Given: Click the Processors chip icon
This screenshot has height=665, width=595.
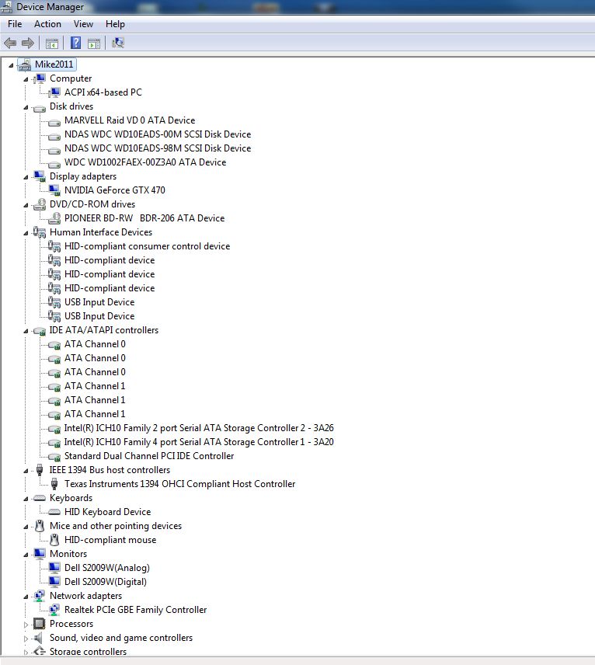Looking at the screenshot, I should [x=40, y=623].
